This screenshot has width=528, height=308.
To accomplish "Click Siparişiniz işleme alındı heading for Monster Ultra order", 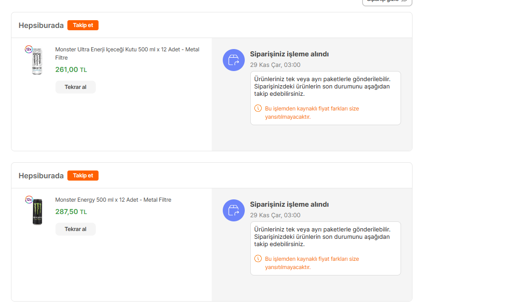I will pos(289,54).
